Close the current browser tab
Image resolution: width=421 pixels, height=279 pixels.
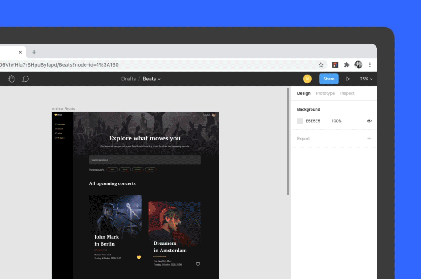(20, 52)
